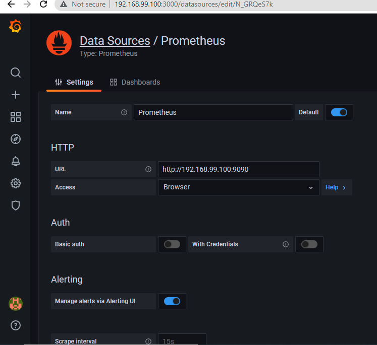Open the Configuration gear icon
This screenshot has height=345, width=377.
(16, 183)
